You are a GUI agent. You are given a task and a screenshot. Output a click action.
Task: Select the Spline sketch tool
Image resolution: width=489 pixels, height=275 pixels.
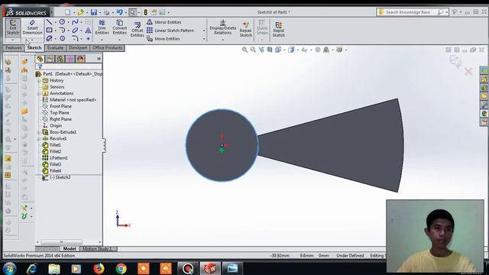coord(75,22)
